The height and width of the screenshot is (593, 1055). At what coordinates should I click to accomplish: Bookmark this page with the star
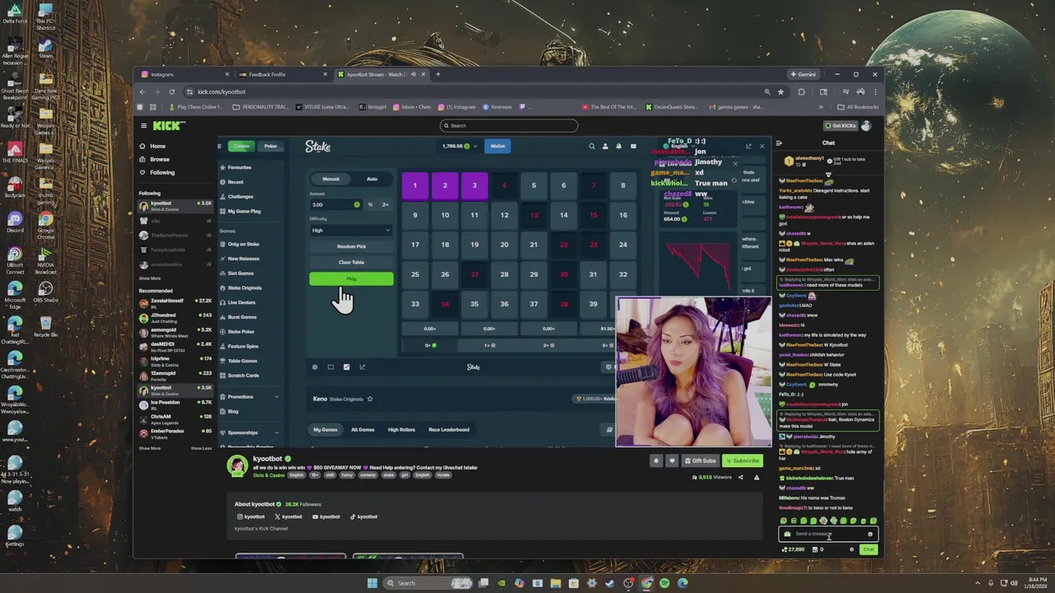(x=781, y=91)
